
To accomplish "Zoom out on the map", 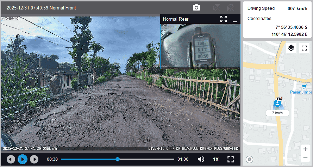I will tap(305, 158).
